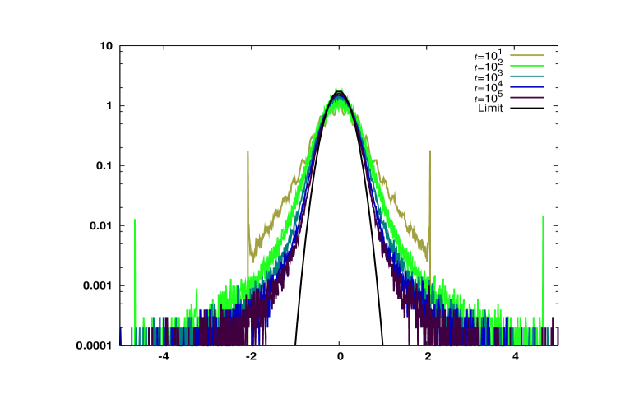Click the y-axis label 0.1
The image size is (630, 394).
pyautogui.click(x=104, y=165)
